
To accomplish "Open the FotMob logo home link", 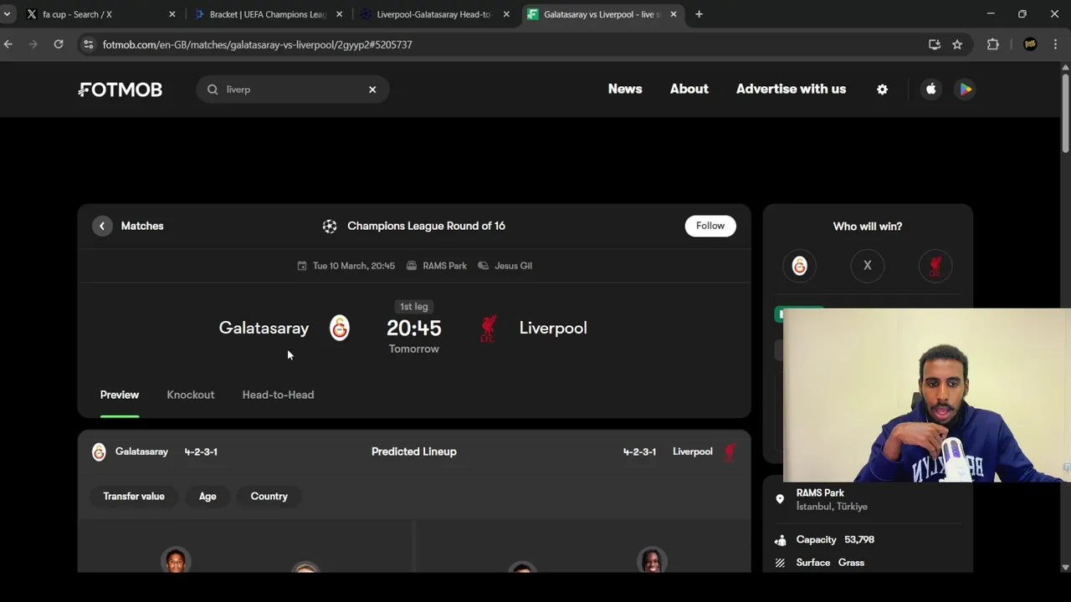I will 120,89.
